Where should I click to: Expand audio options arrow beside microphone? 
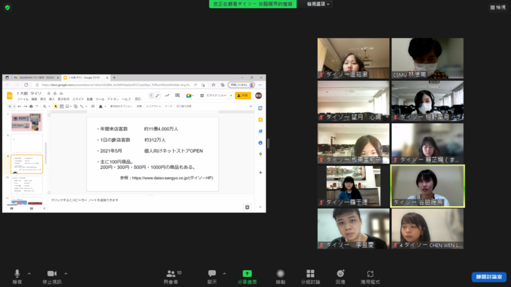click(x=29, y=274)
